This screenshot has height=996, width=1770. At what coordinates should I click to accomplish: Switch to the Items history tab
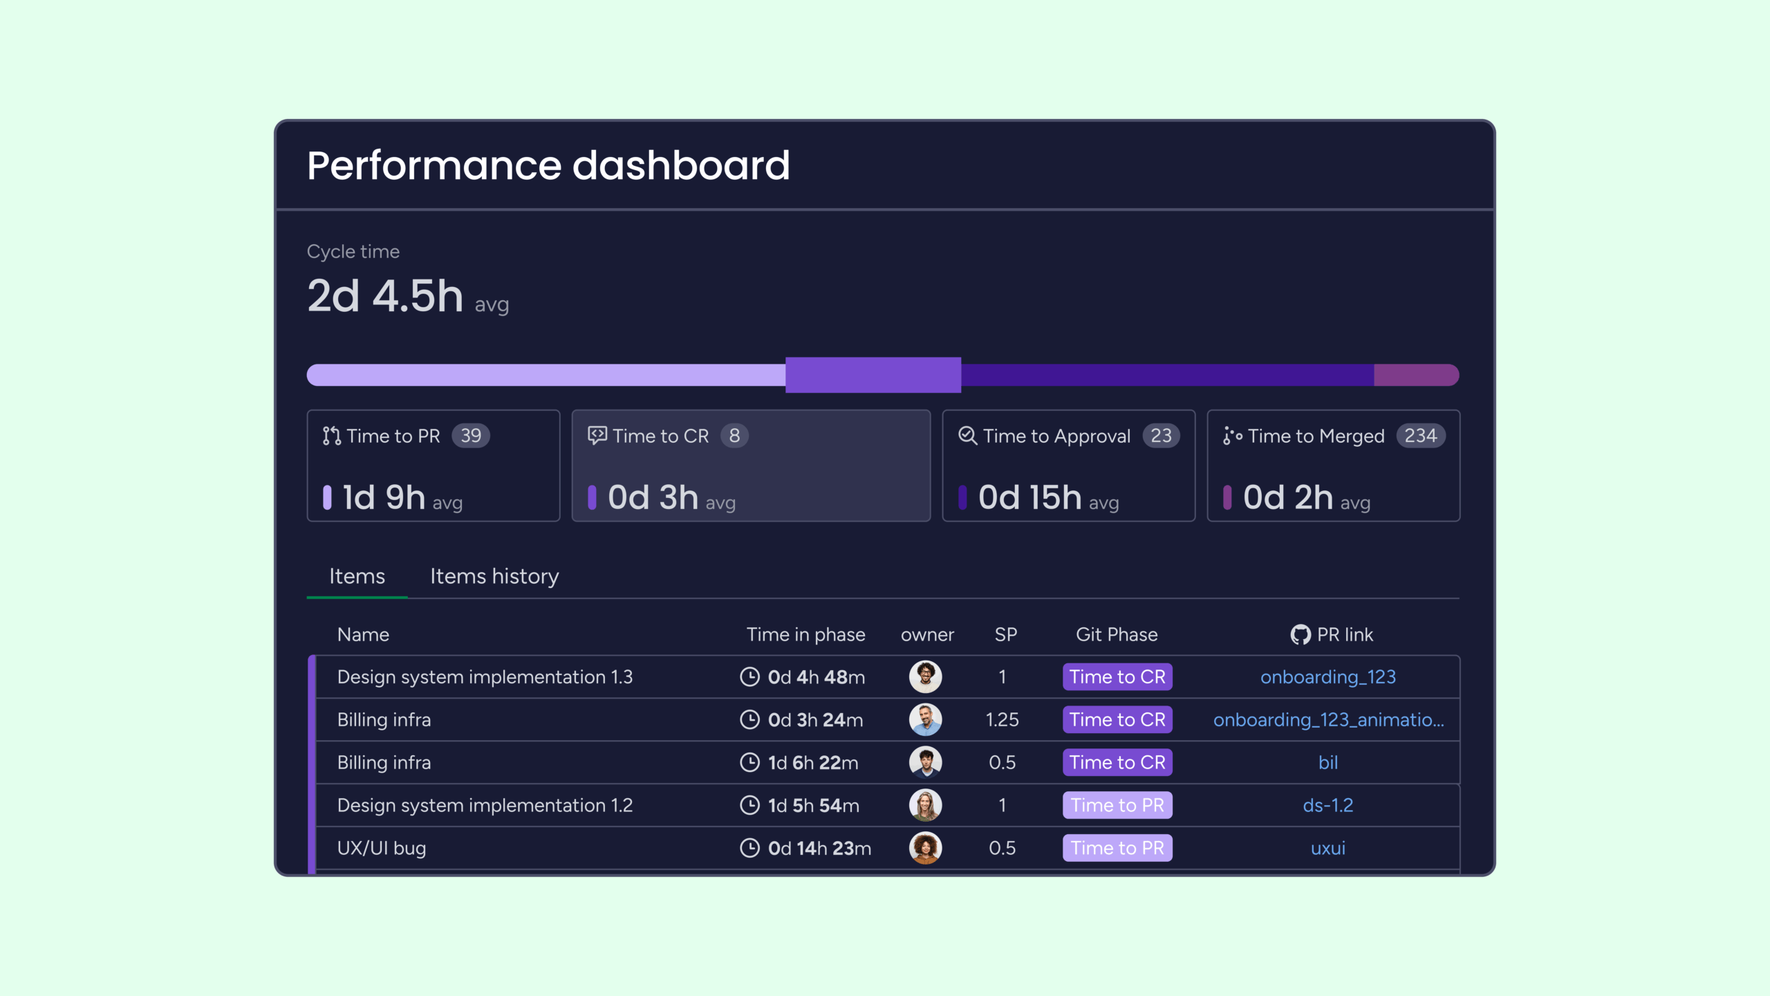tap(494, 576)
